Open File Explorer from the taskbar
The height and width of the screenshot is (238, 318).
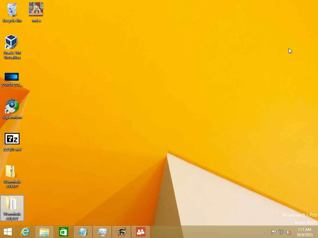44,232
